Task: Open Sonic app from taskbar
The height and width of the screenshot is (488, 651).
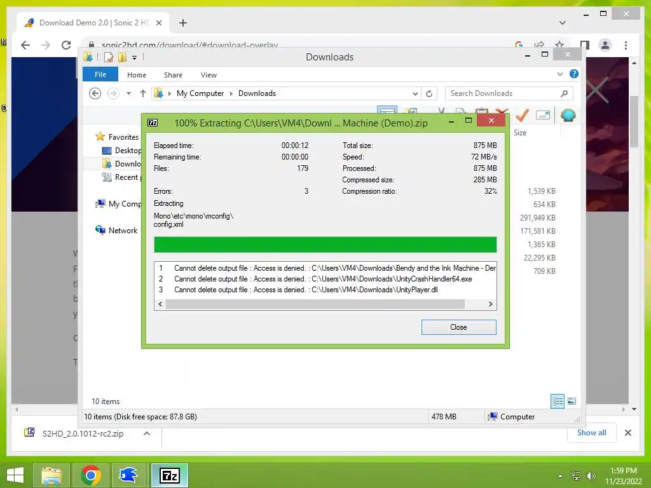Action: (x=128, y=475)
